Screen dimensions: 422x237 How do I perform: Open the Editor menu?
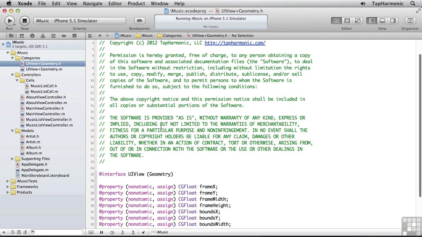[x=115, y=4]
